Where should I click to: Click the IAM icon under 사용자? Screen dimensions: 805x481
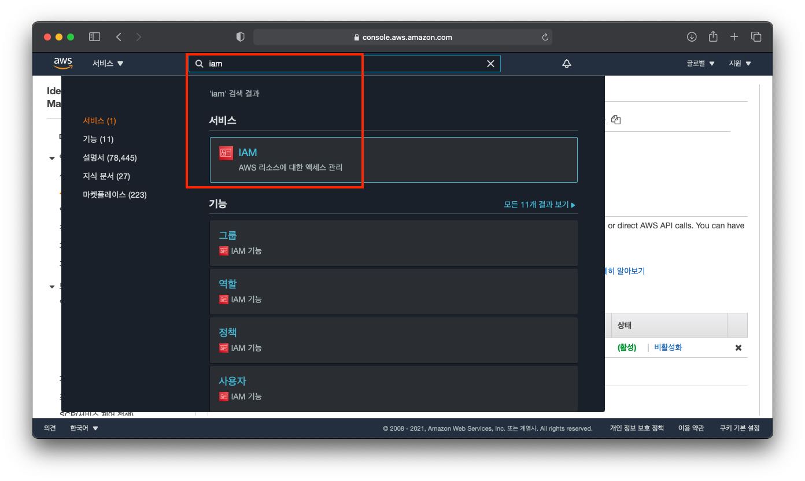(x=224, y=397)
